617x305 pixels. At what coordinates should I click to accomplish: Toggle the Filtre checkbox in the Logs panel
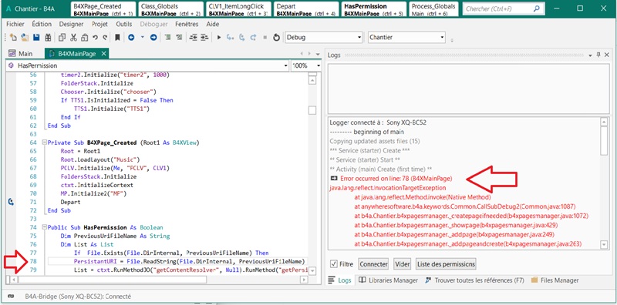[x=334, y=264]
